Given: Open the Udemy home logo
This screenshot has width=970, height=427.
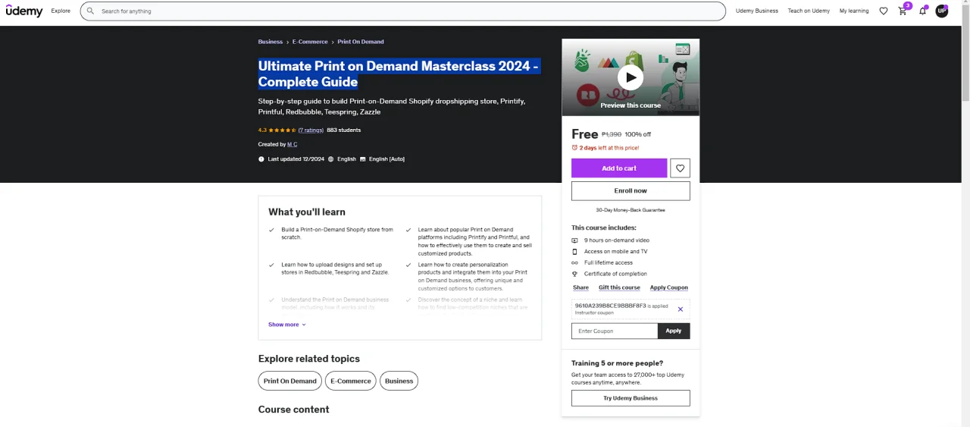Looking at the screenshot, I should pos(24,11).
